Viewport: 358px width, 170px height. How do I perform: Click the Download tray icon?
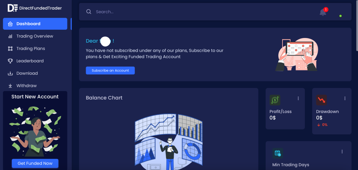click(10, 73)
